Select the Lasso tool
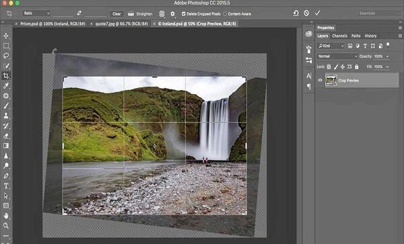 point(6,56)
